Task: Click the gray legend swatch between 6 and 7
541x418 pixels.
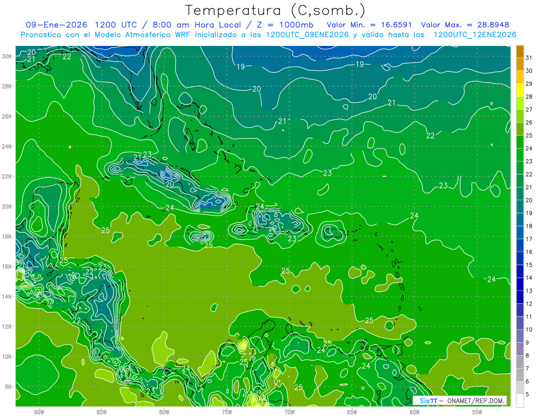Action: 520,375
